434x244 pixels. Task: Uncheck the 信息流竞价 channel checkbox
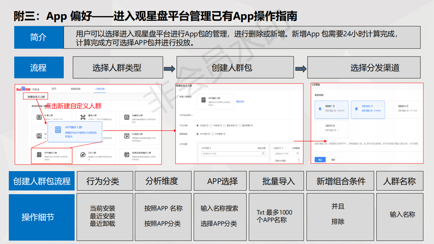356,109
